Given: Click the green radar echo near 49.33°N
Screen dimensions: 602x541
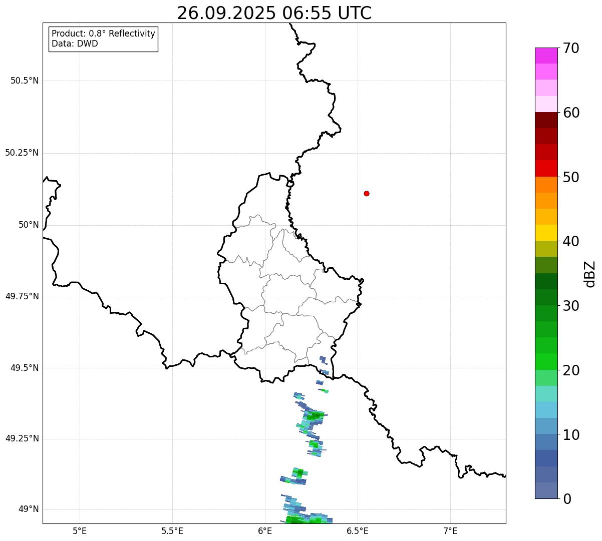Looking at the screenshot, I should pyautogui.click(x=315, y=416).
